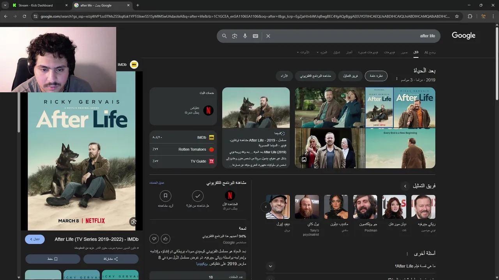499x280 pixels.
Task: Open the three-dot options beside 2019 drama
Action: [397, 79]
